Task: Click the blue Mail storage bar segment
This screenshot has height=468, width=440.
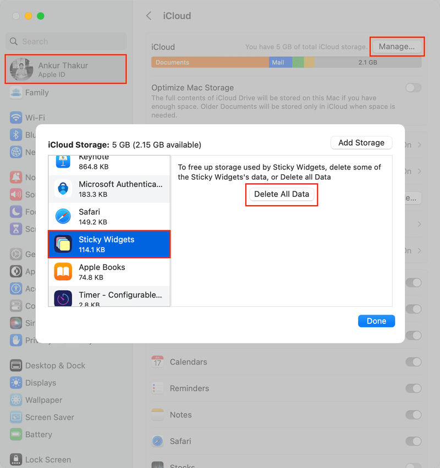Action: point(280,62)
